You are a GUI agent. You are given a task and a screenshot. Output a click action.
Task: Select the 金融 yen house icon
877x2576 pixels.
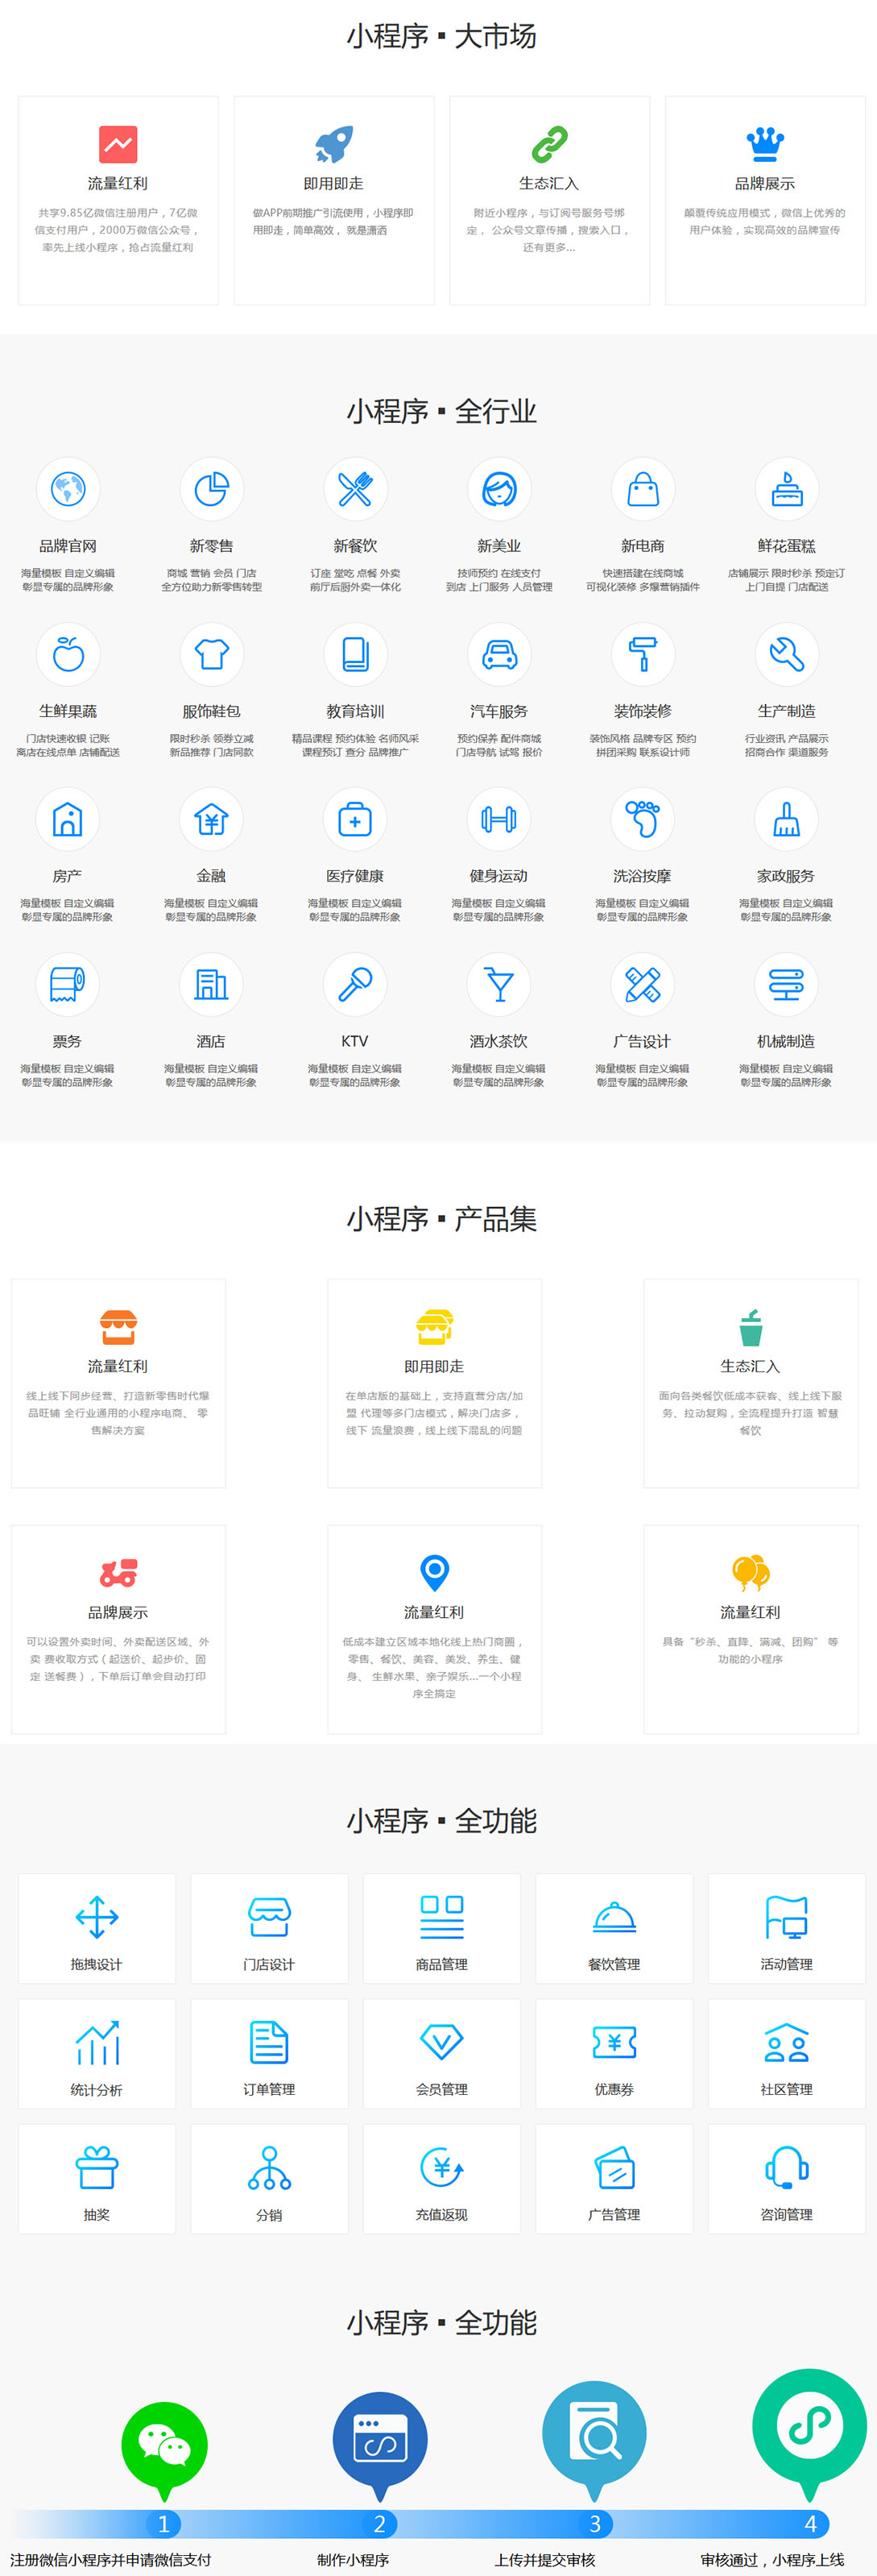coord(211,819)
